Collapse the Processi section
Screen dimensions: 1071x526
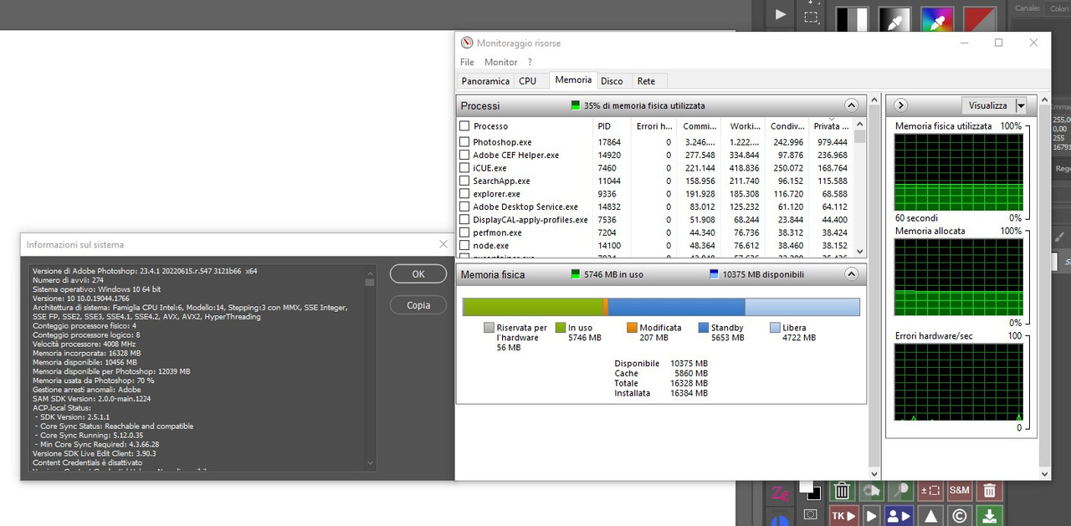tap(851, 105)
